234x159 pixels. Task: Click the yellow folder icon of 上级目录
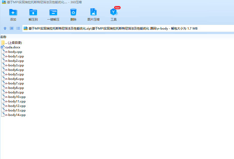[3, 43]
